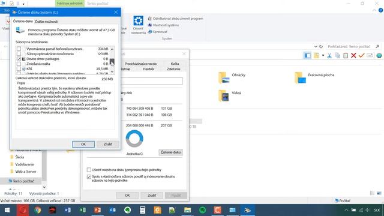The width and height of the screenshot is (384, 216).
Task: Click the yellow folder options icon in toolbar
Action: pos(316,56)
